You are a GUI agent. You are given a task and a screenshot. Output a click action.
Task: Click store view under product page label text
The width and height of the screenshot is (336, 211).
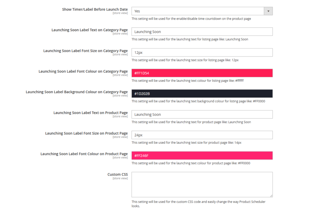pyautogui.click(x=120, y=116)
